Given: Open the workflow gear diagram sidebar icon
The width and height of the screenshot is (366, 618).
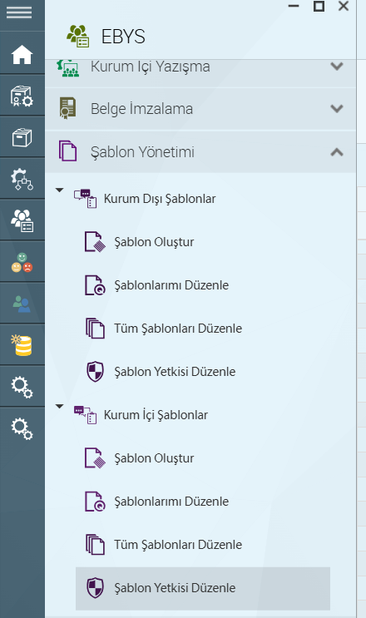Looking at the screenshot, I should pyautogui.click(x=22, y=180).
